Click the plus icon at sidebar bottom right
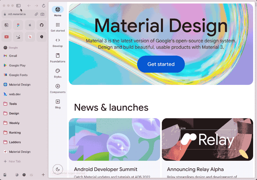Viewport: 257px width, 180px height. pos(43,175)
